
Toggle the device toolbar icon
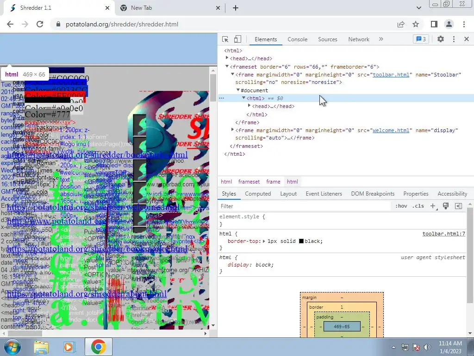(x=237, y=39)
